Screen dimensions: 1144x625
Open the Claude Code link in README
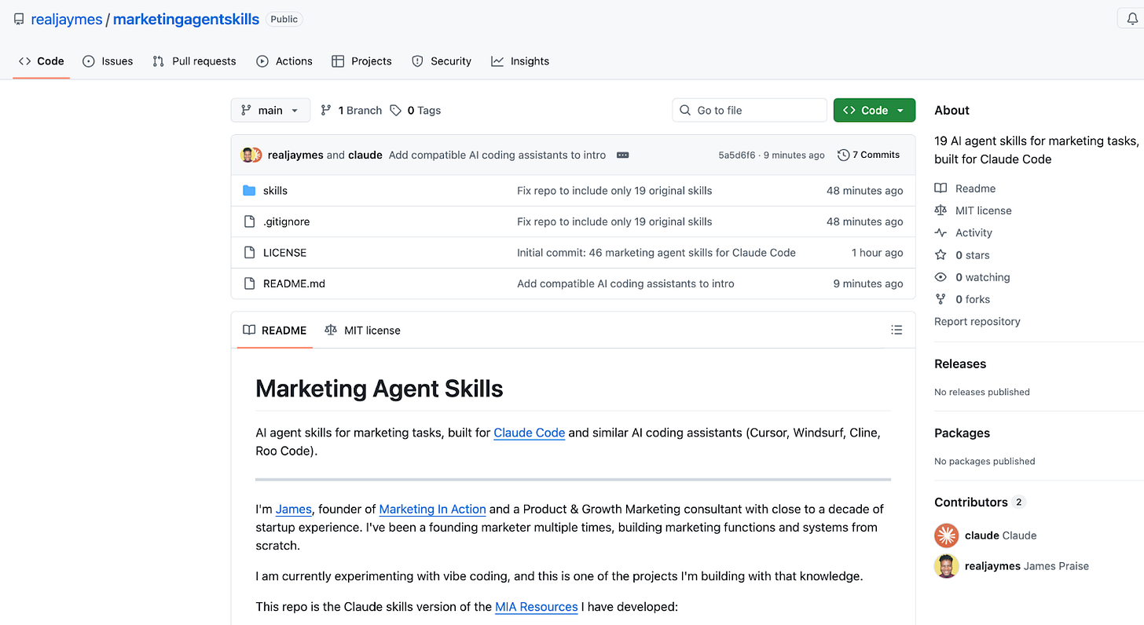[x=530, y=433]
